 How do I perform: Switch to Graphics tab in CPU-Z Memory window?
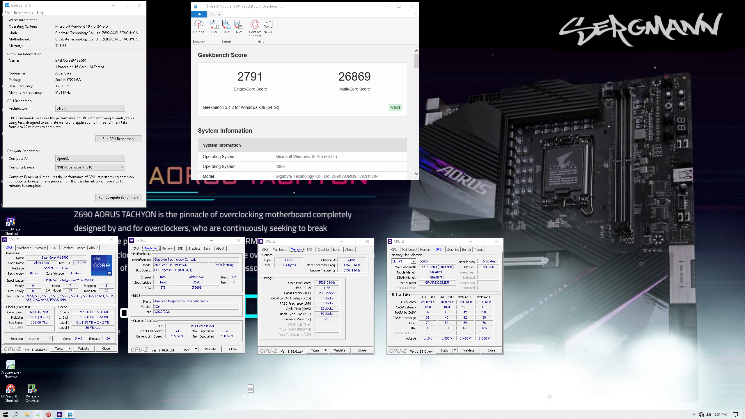(323, 250)
